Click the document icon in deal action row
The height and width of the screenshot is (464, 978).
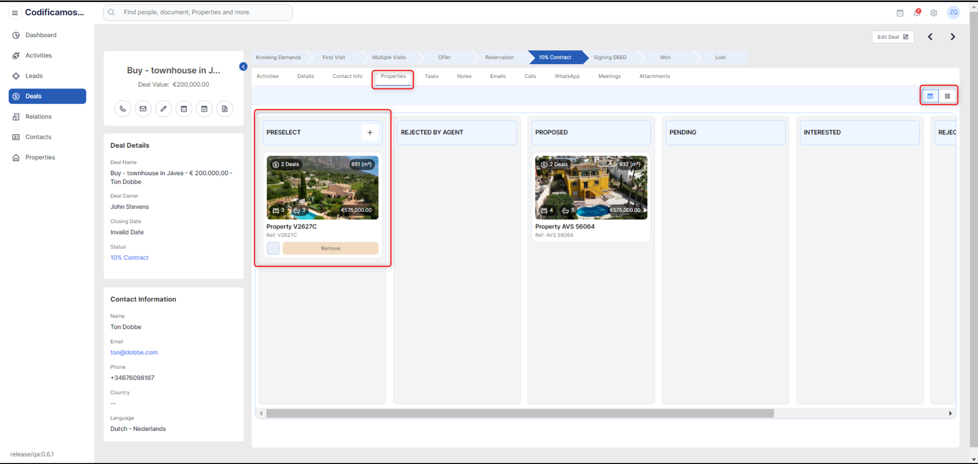tap(225, 109)
